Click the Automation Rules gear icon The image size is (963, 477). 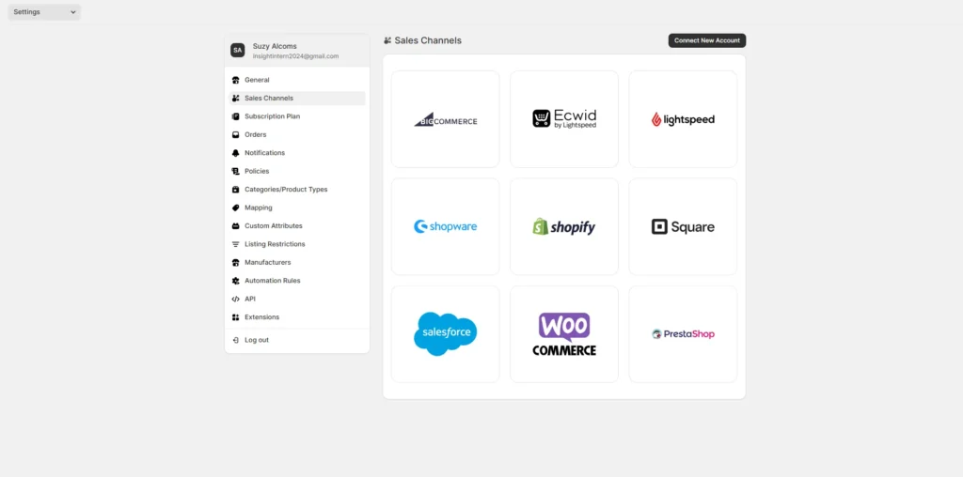tap(235, 281)
